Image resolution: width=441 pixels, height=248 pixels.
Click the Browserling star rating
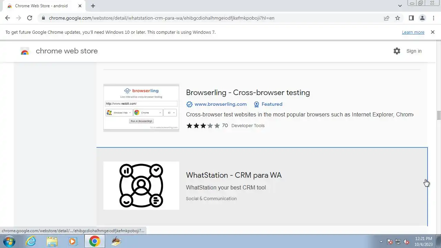203,126
